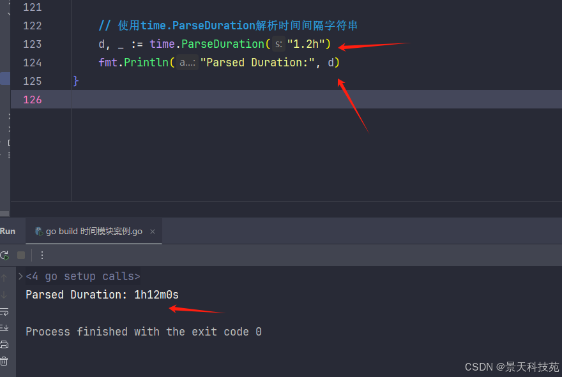The image size is (562, 377).
Task: Rerun the go build configuration
Action: point(4,255)
